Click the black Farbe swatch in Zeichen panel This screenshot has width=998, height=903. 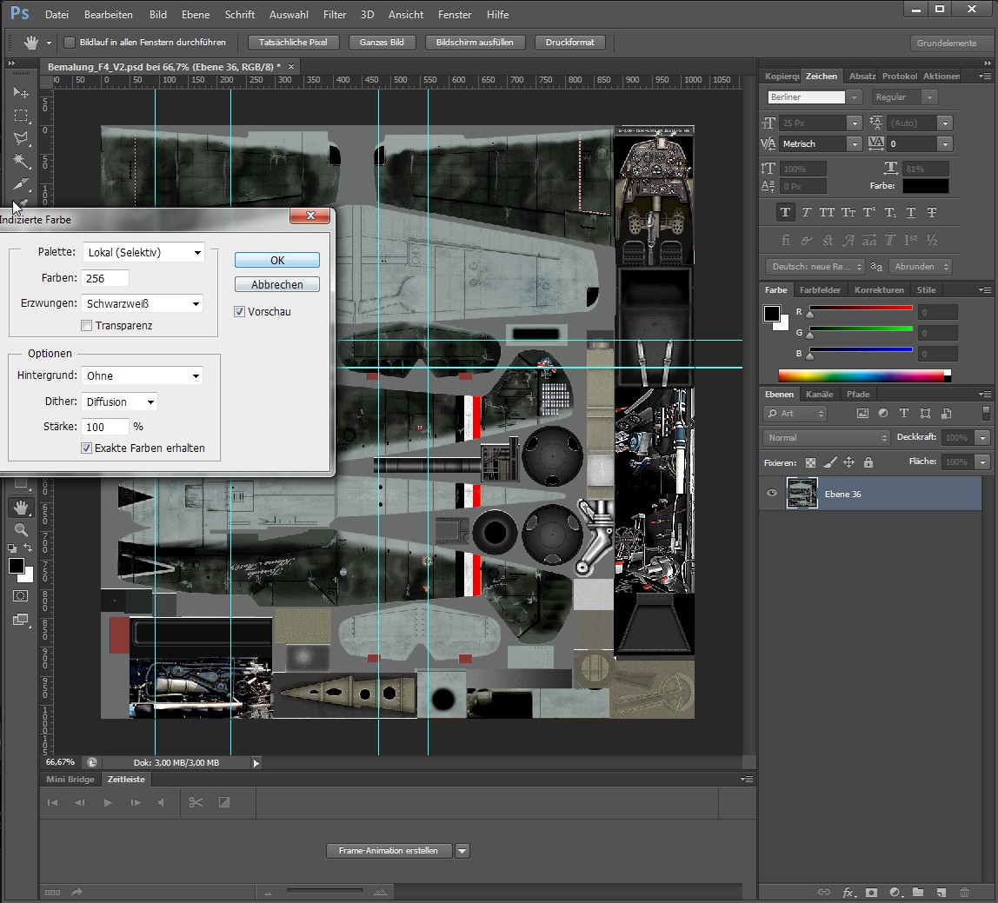pos(925,186)
